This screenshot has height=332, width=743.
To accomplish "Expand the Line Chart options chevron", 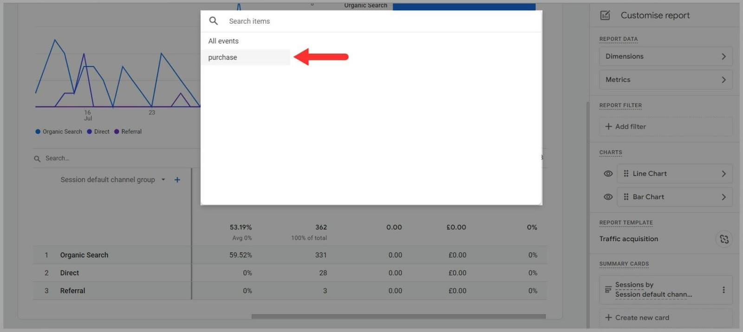I will point(723,174).
